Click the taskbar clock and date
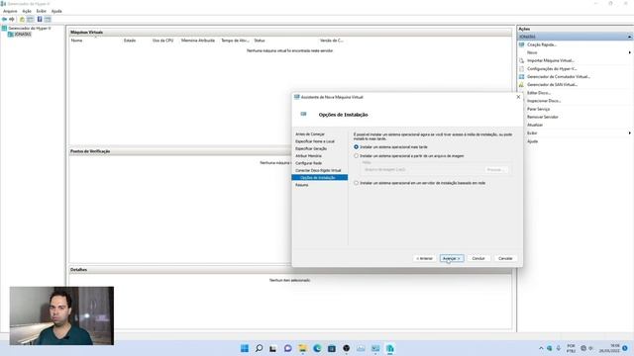This screenshot has width=634, height=356. pyautogui.click(x=610, y=348)
